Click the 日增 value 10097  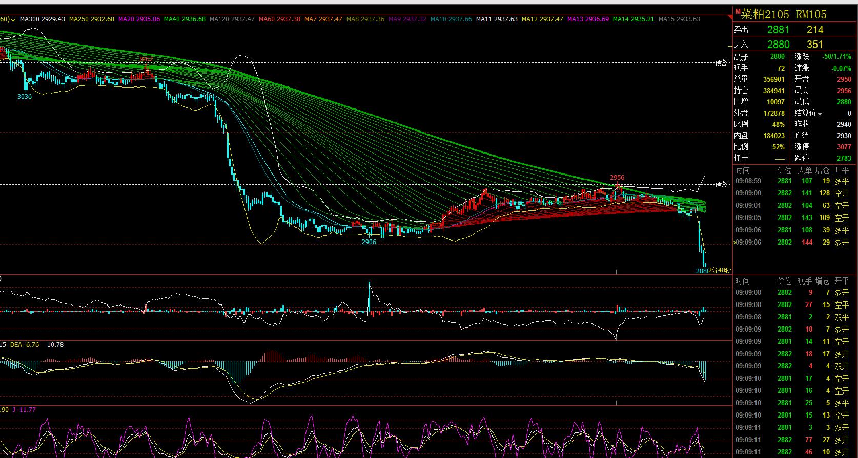coord(775,102)
